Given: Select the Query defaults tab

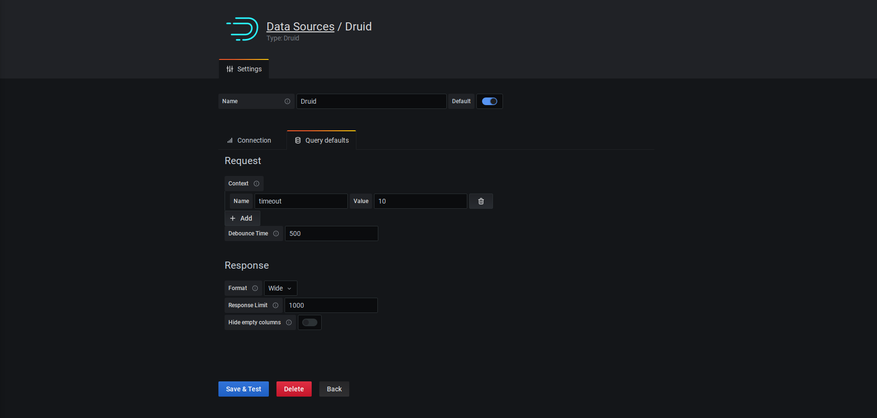Looking at the screenshot, I should (x=321, y=140).
